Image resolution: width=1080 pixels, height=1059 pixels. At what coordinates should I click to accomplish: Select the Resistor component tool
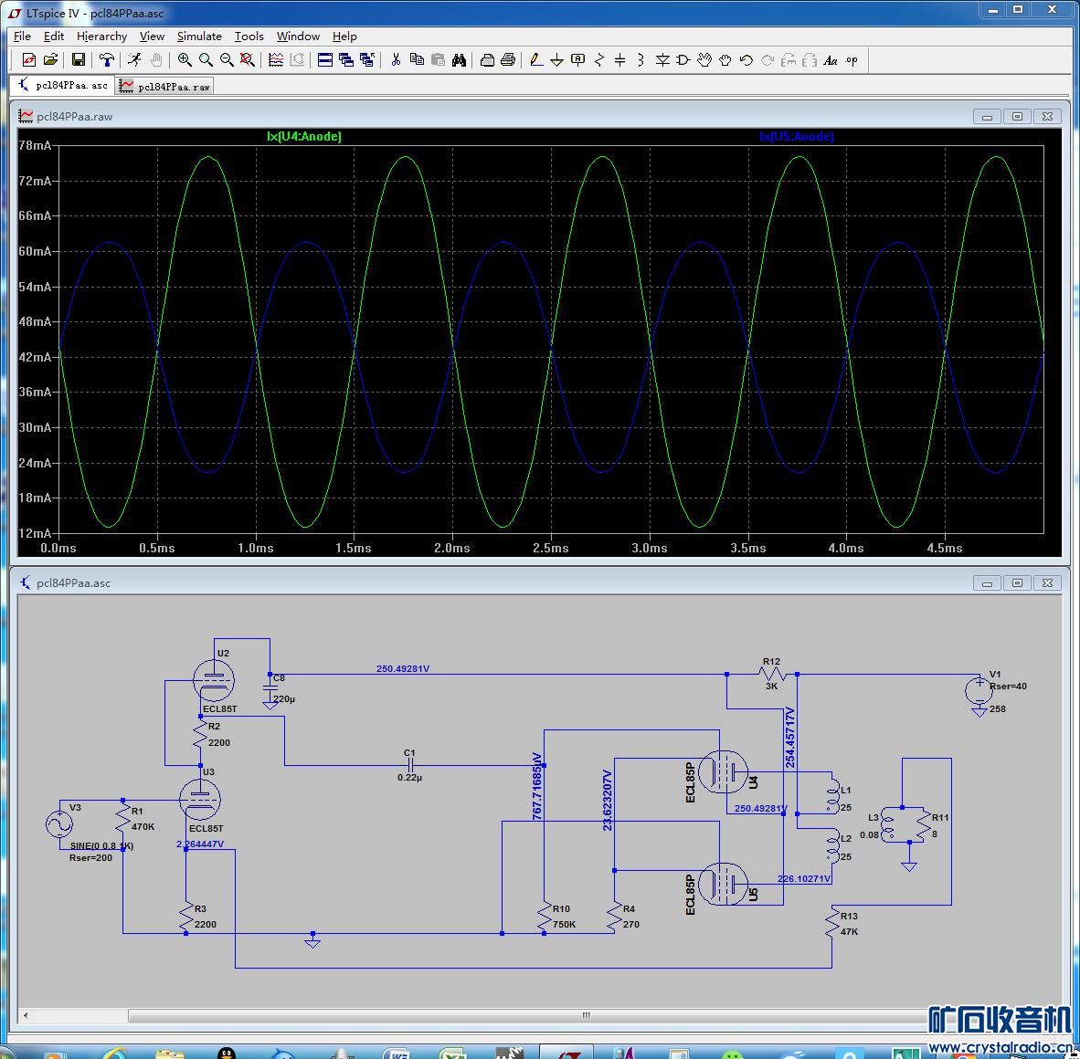pyautogui.click(x=599, y=60)
